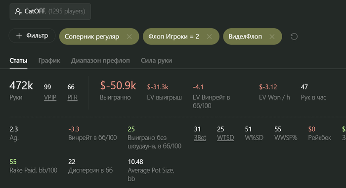Open the WTSD stat link
The image size is (346, 188).
pos(225,138)
